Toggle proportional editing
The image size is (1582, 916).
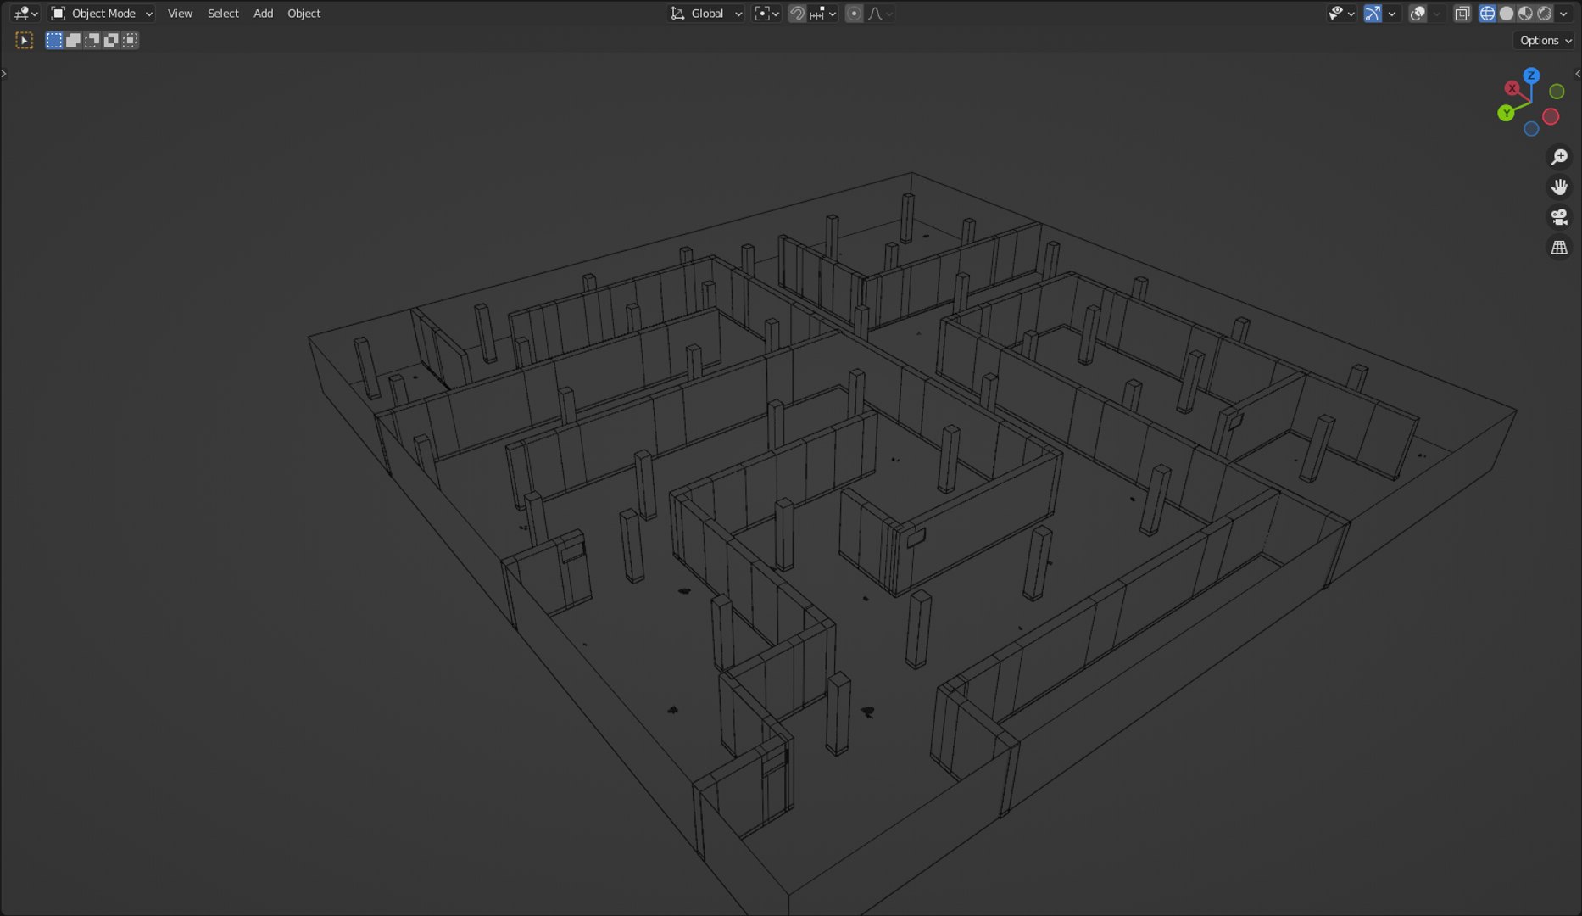855,14
